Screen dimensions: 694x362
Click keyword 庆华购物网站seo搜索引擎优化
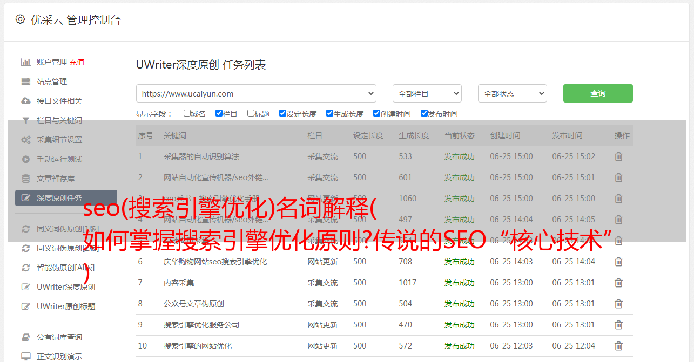coord(215,262)
